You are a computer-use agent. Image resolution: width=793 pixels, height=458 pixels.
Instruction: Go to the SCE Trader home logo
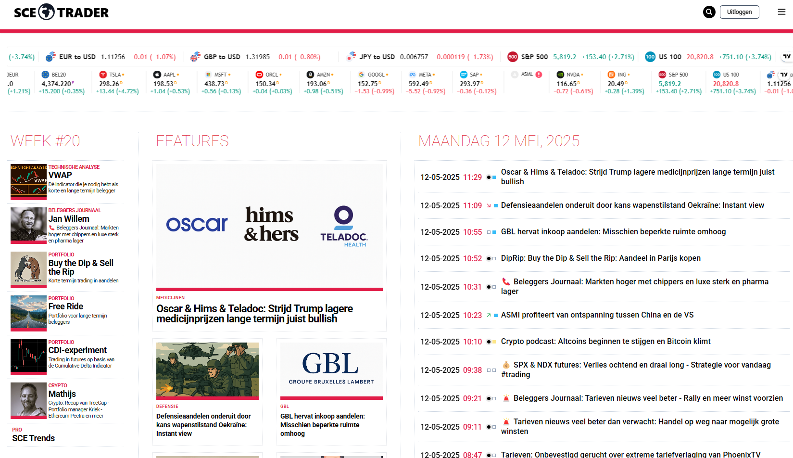pos(62,13)
